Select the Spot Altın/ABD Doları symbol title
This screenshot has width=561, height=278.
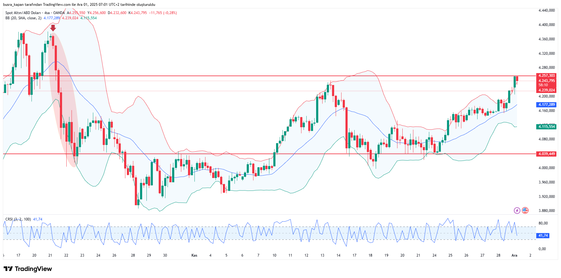pos(23,13)
